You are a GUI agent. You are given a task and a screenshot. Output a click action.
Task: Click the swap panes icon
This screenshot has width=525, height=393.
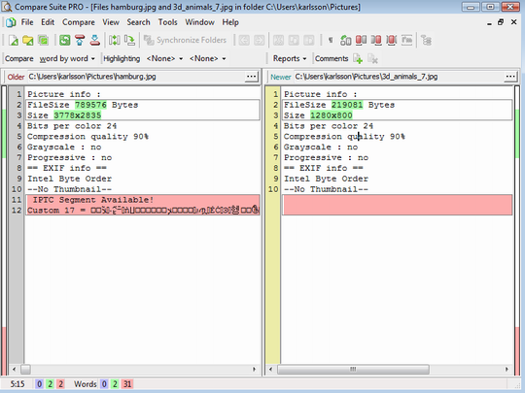114,41
